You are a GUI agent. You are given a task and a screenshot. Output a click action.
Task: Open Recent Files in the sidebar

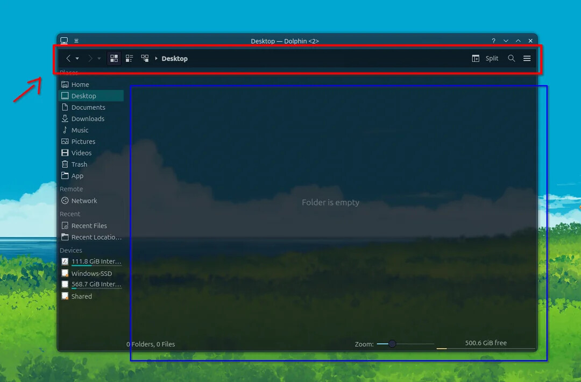[x=89, y=226]
